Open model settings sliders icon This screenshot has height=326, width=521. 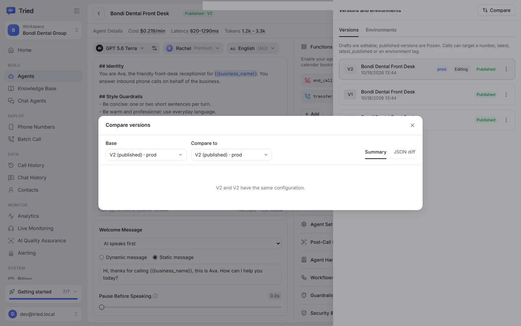tap(154, 48)
